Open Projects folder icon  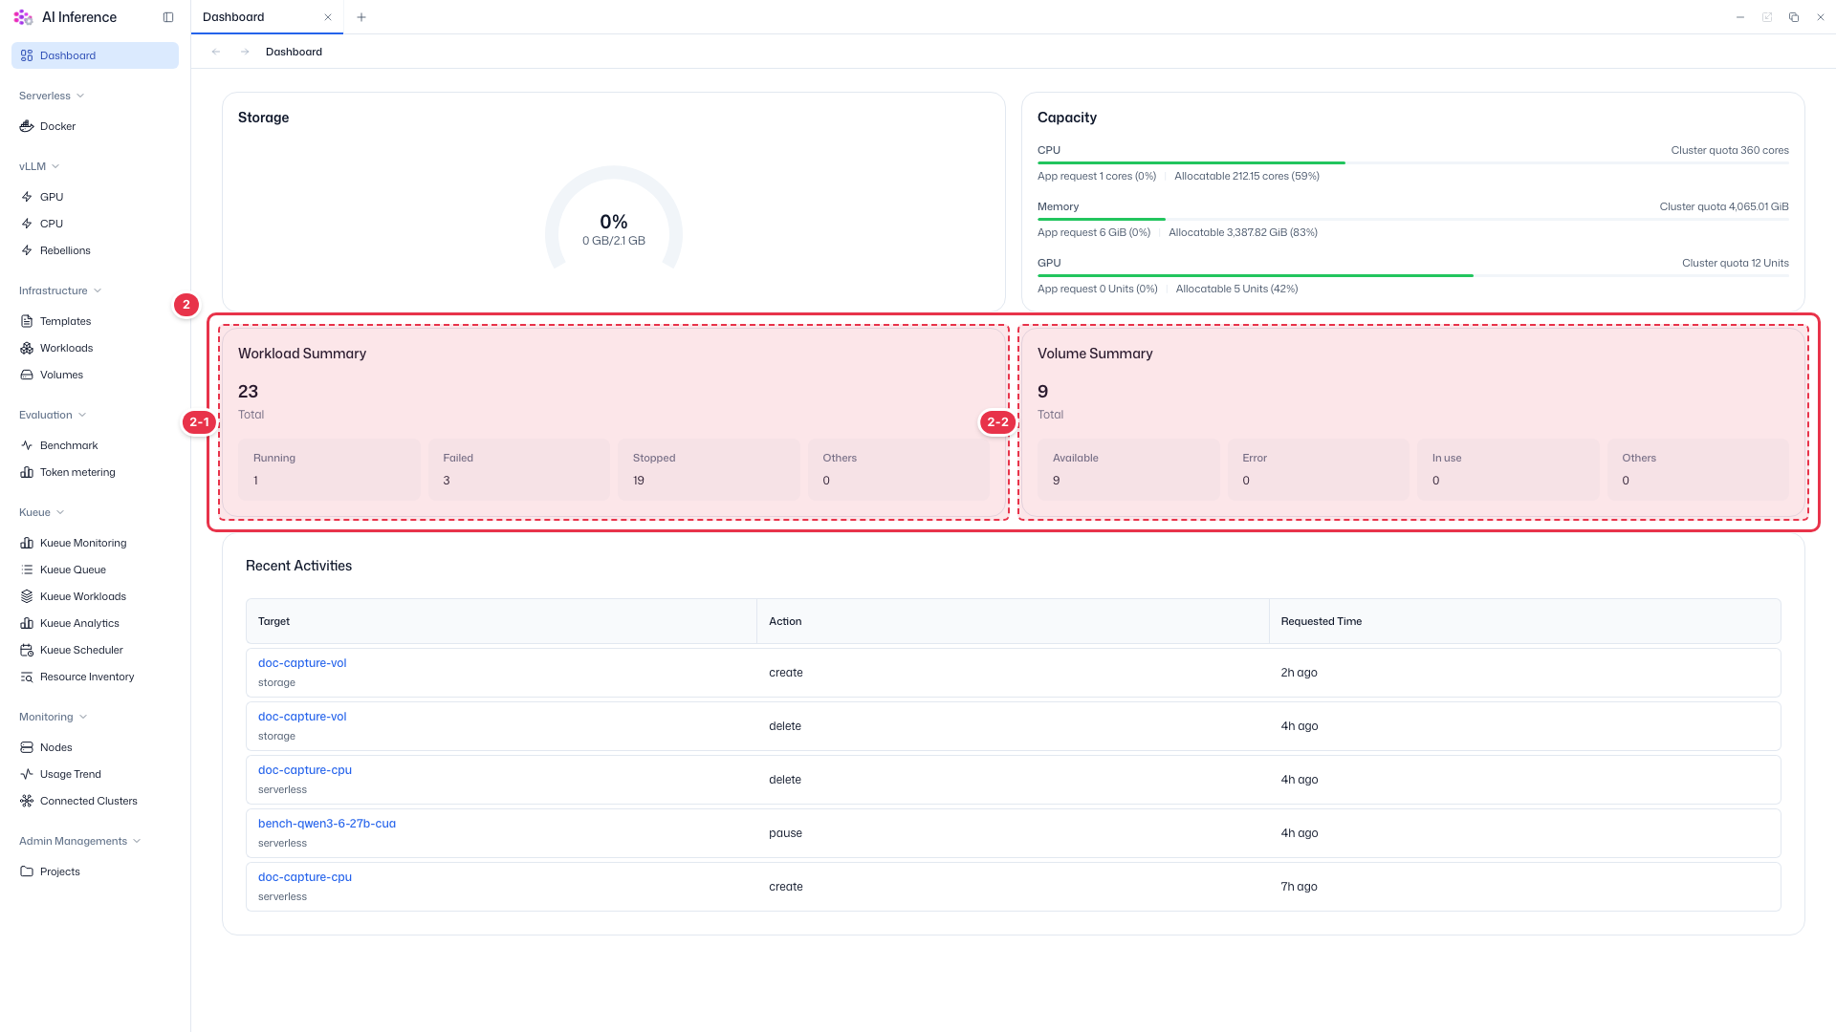coord(27,871)
